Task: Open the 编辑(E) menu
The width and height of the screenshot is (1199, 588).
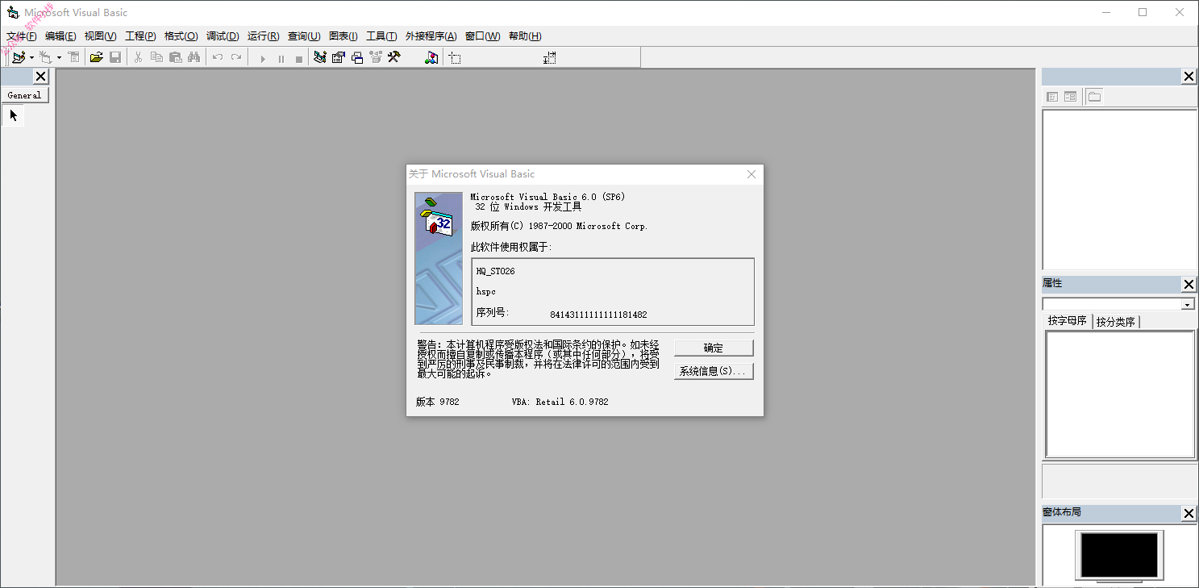Action: coord(60,36)
